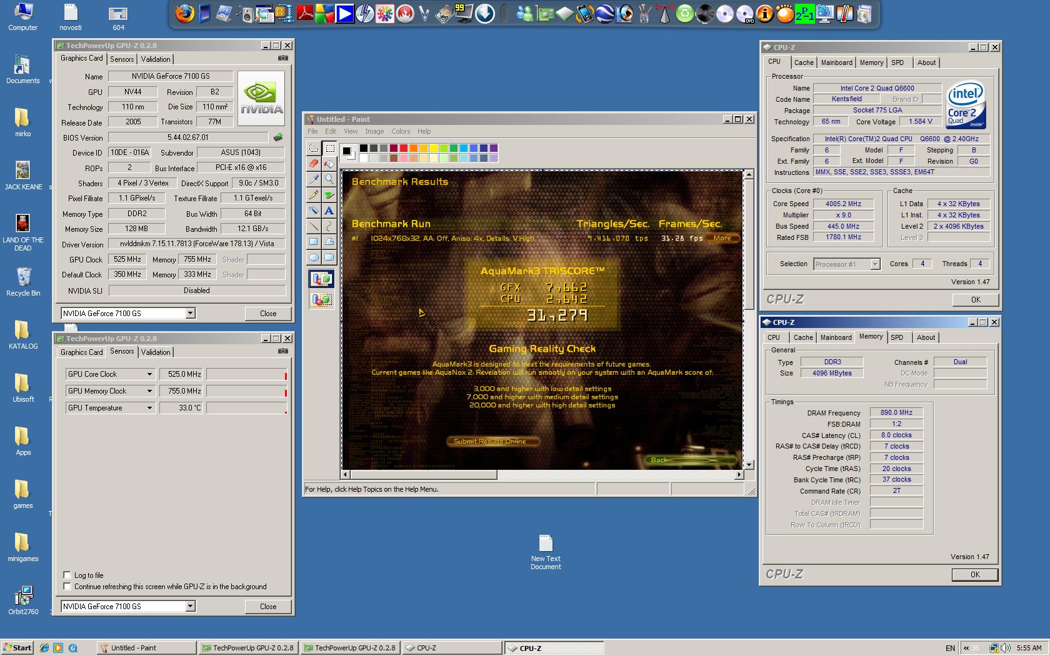Choose the Brush tool in Paint

point(329,195)
